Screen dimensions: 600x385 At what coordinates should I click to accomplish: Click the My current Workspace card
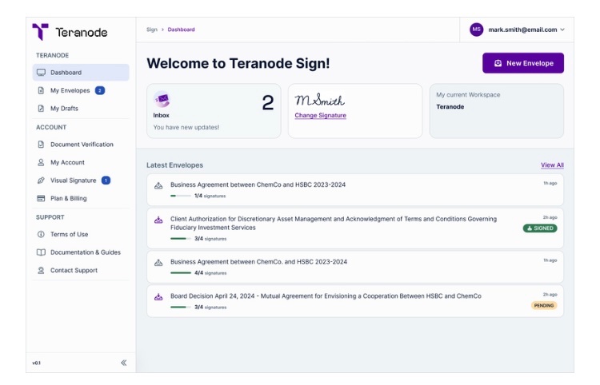(496, 111)
